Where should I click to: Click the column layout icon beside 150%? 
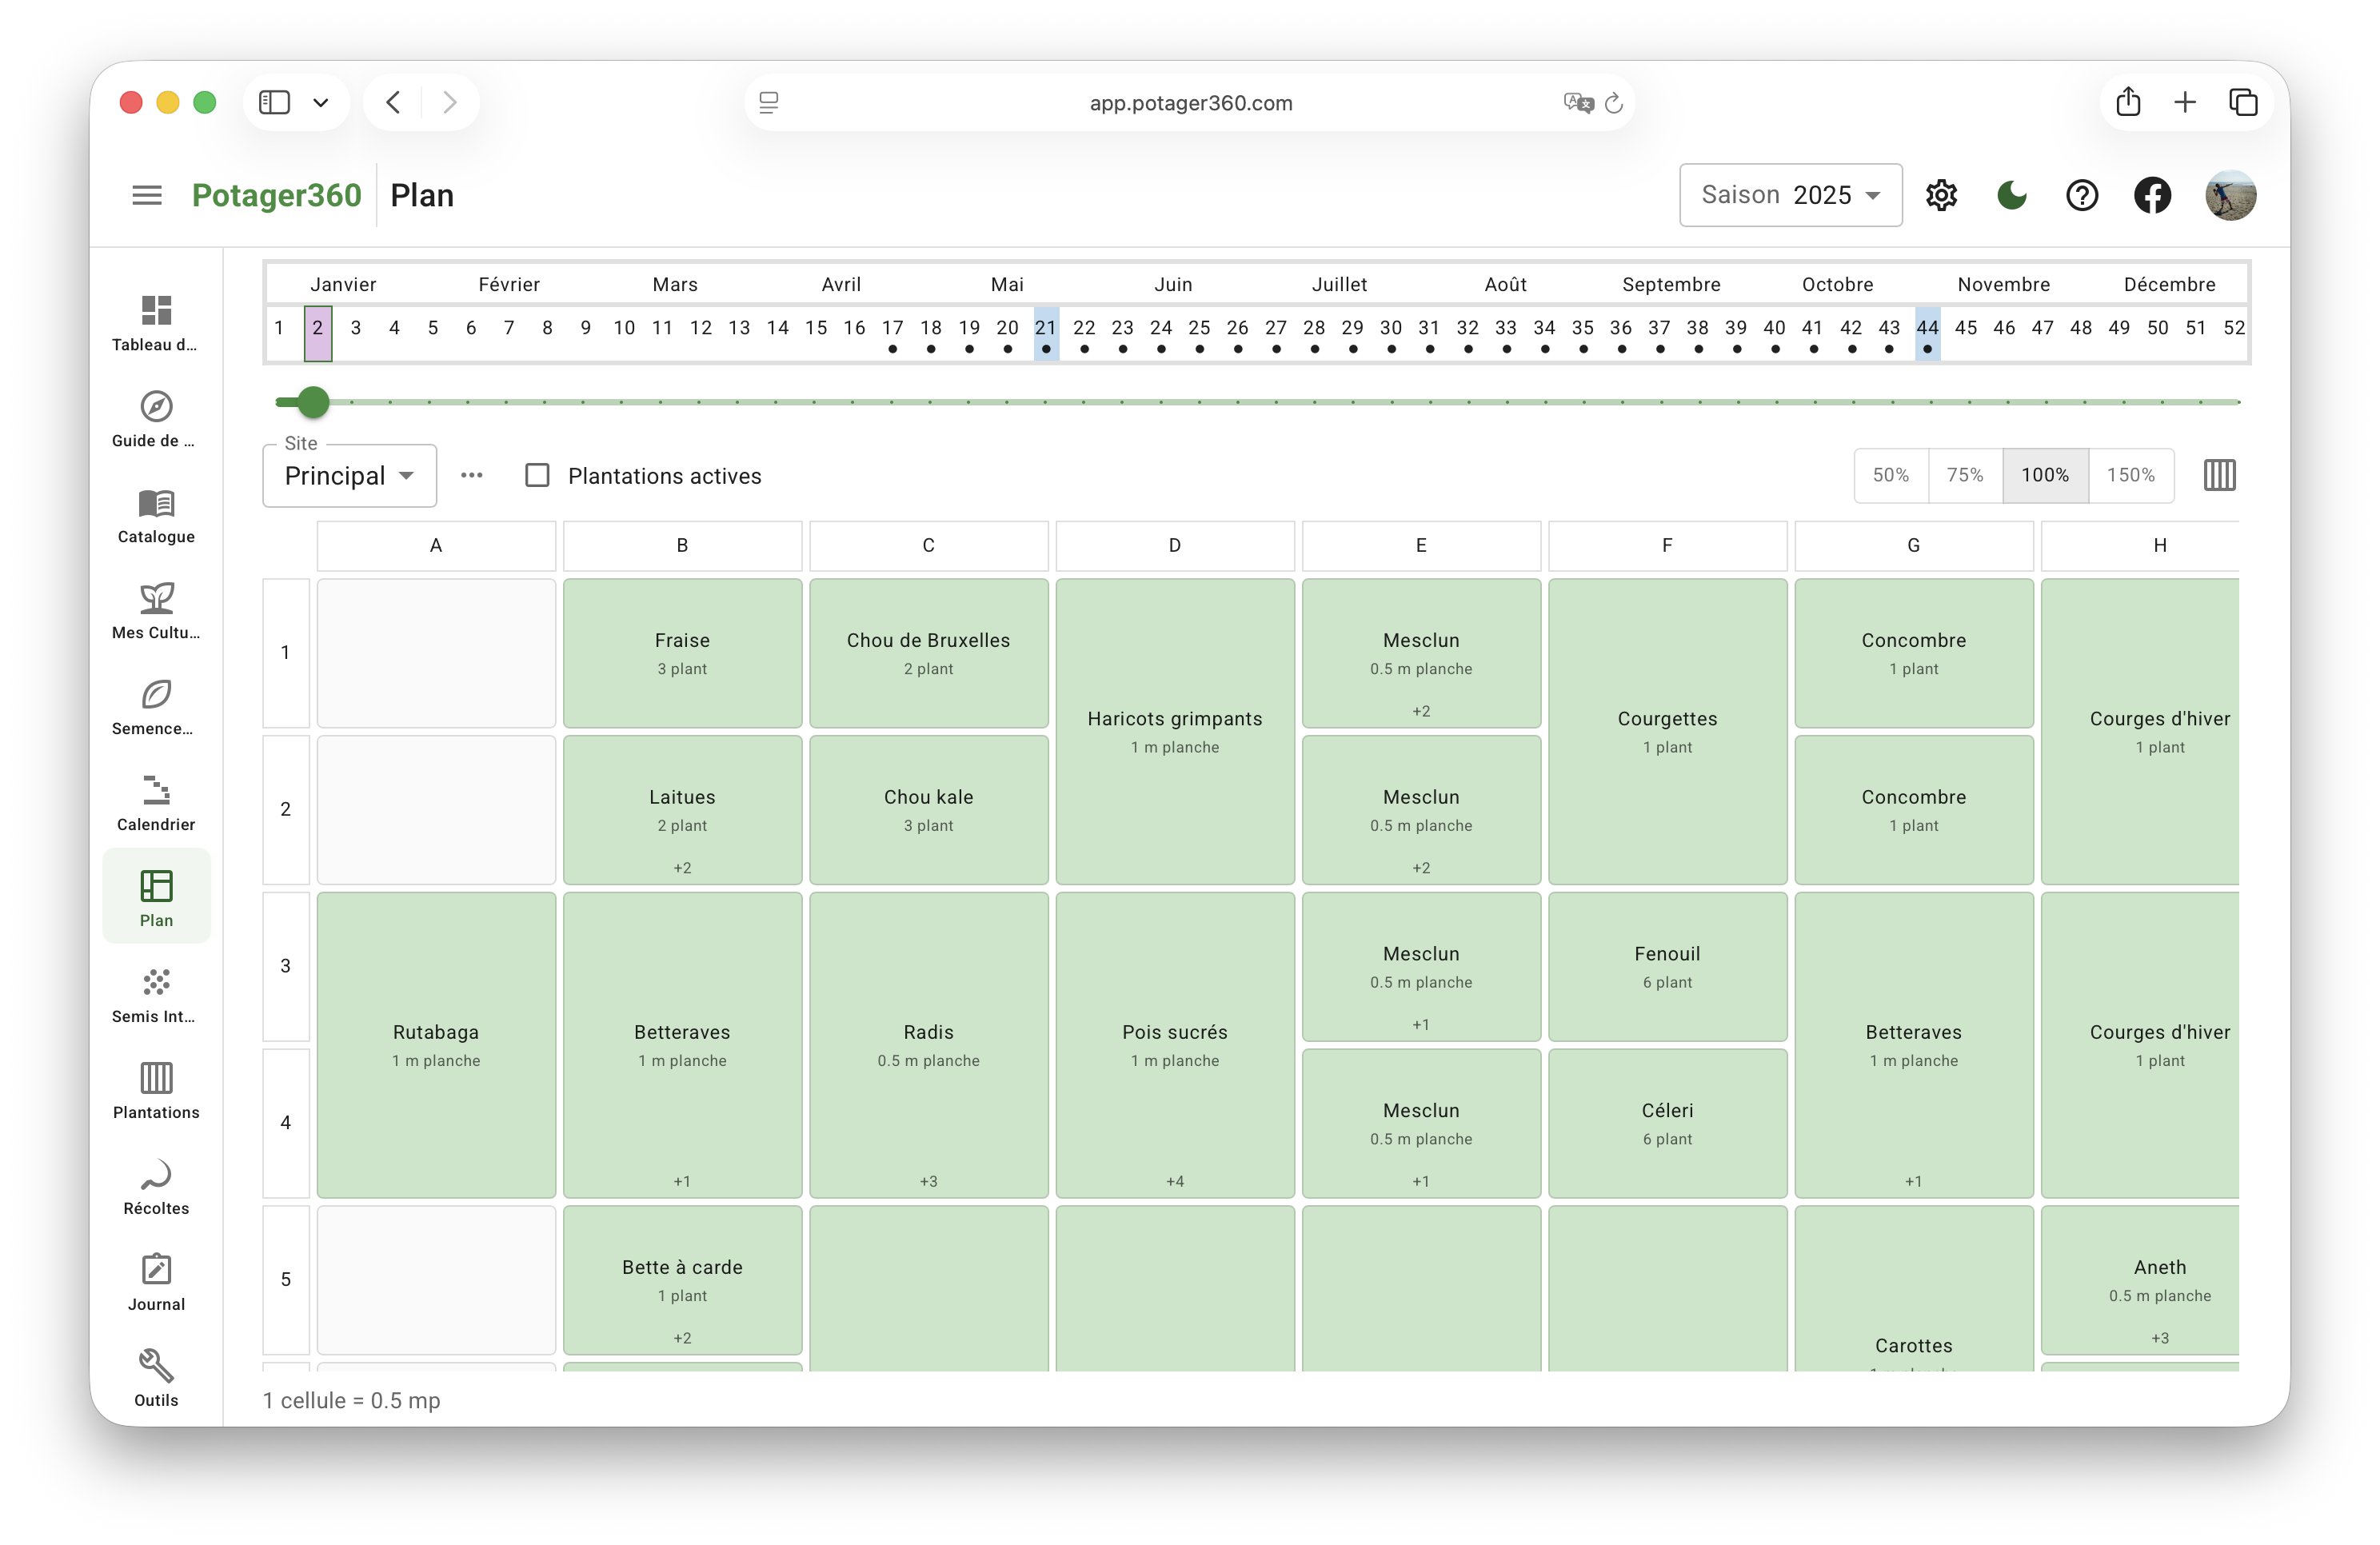pyautogui.click(x=2219, y=475)
